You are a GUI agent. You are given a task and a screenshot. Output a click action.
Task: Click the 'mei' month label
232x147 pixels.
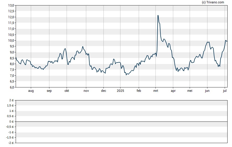coord(190,91)
